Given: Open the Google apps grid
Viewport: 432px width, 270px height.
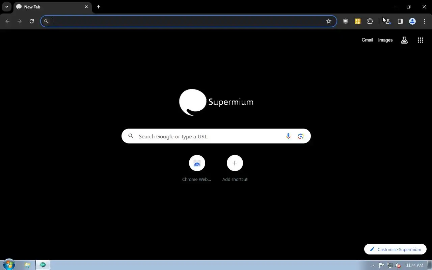Looking at the screenshot, I should point(420,40).
